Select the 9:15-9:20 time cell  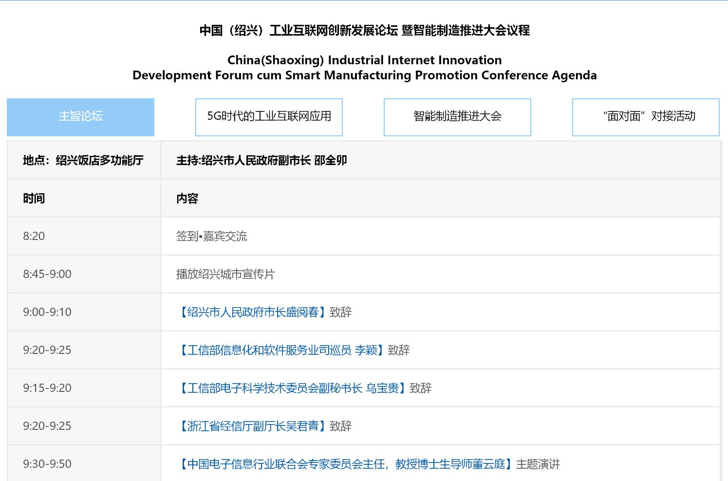[84, 388]
